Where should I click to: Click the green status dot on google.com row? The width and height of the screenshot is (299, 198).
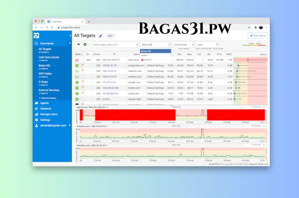77,82
